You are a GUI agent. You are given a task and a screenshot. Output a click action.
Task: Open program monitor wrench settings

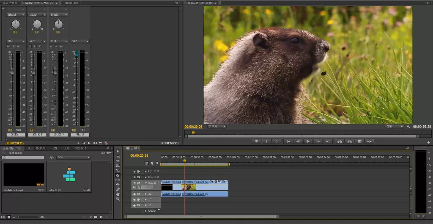pyautogui.click(x=408, y=127)
